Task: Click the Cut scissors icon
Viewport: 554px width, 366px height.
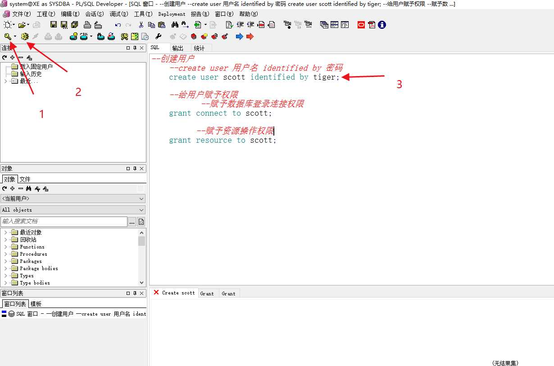Action: [x=141, y=25]
